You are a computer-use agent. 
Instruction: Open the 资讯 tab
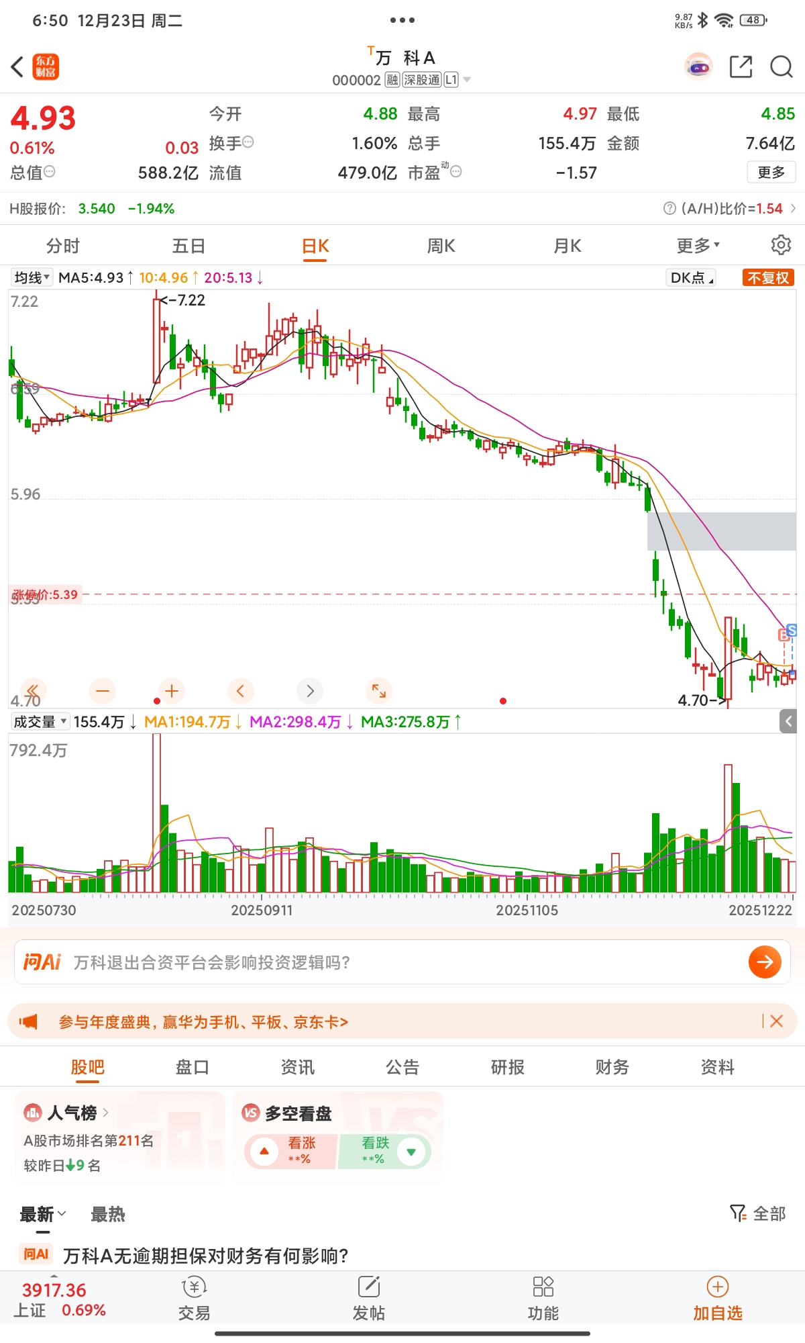pyautogui.click(x=297, y=1067)
